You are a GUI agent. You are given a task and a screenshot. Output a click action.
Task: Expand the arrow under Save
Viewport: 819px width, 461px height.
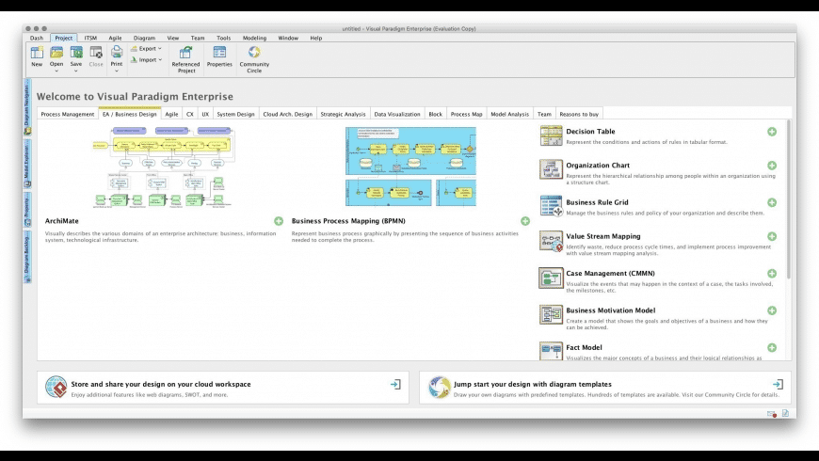coord(76,72)
